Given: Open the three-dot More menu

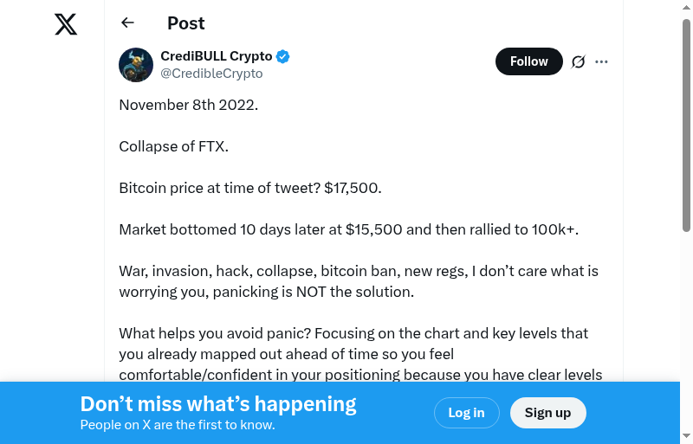Looking at the screenshot, I should pyautogui.click(x=602, y=61).
